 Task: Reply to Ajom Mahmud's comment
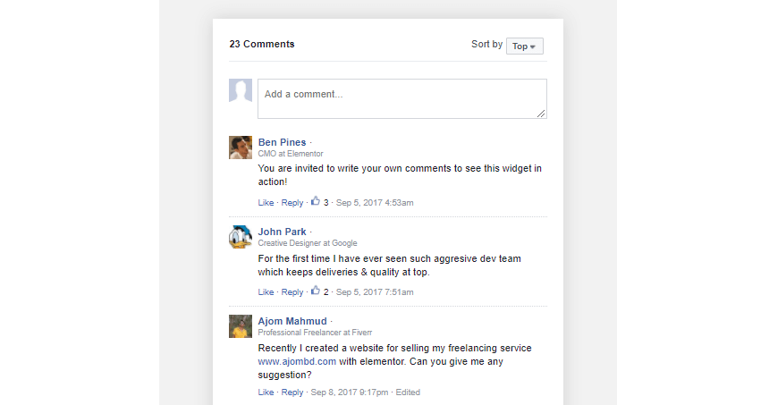[x=292, y=392]
